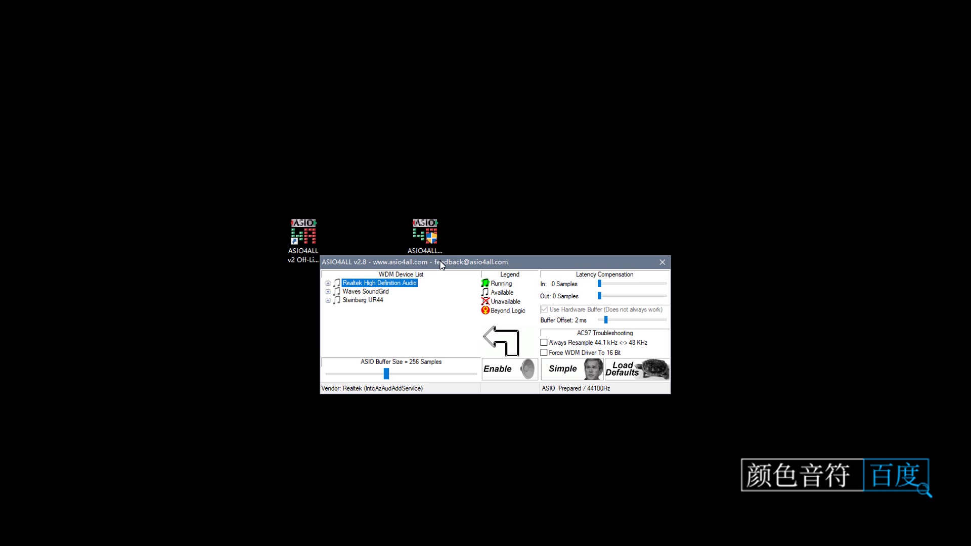Click the Running status legend icon

pos(485,283)
